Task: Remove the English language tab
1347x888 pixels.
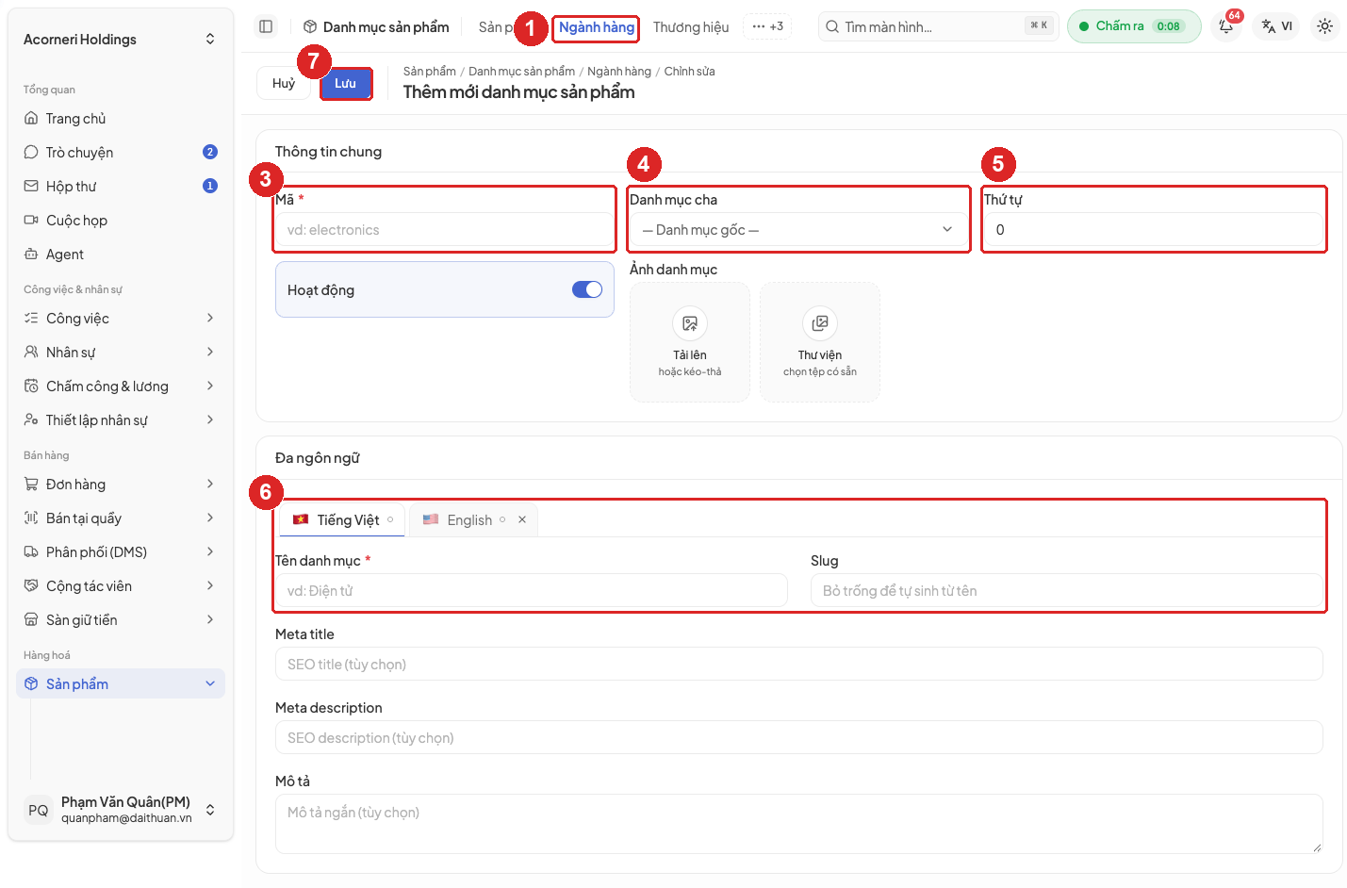Action: (x=522, y=519)
